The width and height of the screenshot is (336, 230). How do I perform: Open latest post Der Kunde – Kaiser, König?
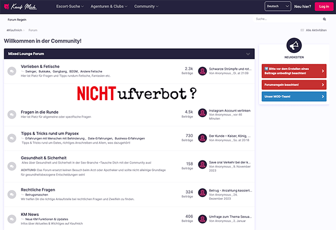[x=230, y=136]
